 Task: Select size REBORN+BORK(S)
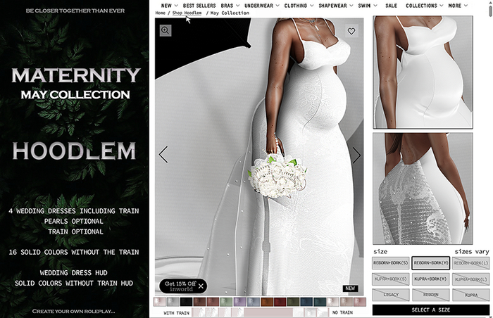tap(390, 262)
